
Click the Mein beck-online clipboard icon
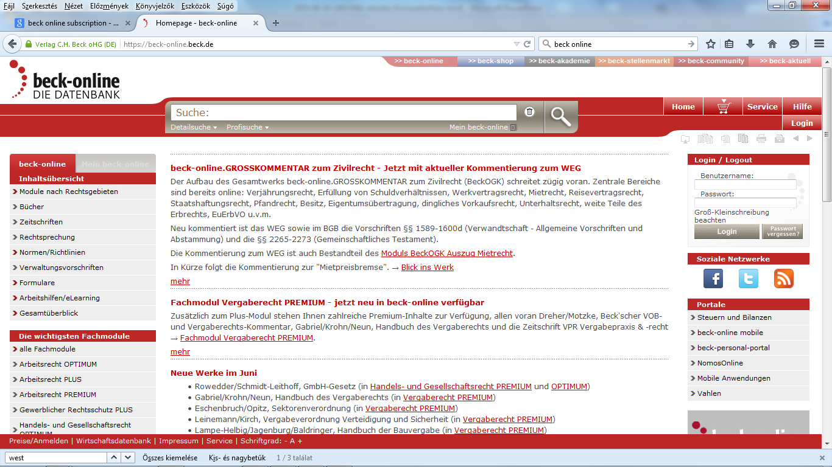513,127
